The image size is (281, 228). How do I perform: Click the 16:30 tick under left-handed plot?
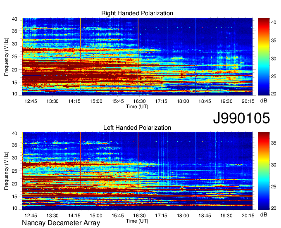tap(139, 216)
